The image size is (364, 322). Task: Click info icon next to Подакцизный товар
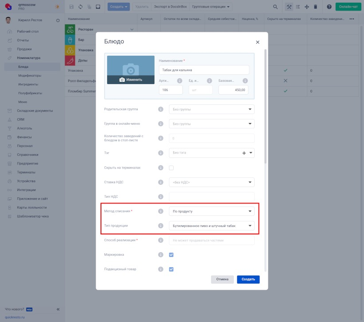161,269
